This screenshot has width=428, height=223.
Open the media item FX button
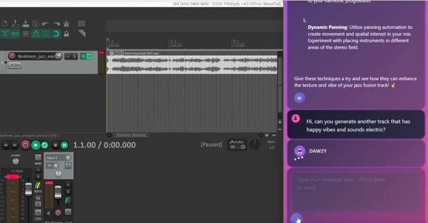click(121, 53)
